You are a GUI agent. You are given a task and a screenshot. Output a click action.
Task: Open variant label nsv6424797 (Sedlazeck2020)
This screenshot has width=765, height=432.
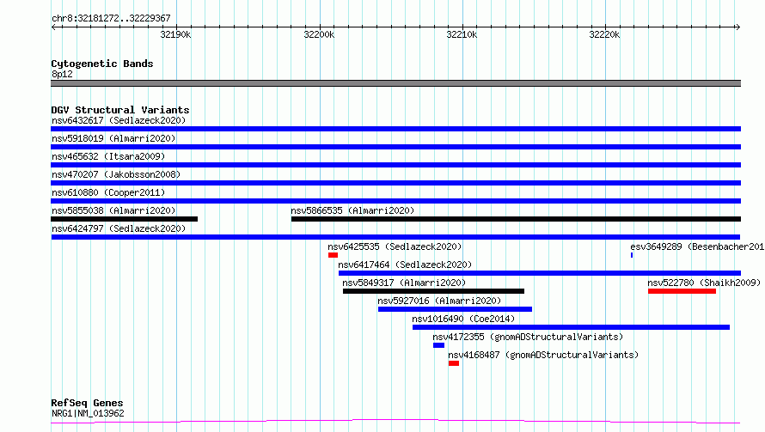click(x=119, y=228)
